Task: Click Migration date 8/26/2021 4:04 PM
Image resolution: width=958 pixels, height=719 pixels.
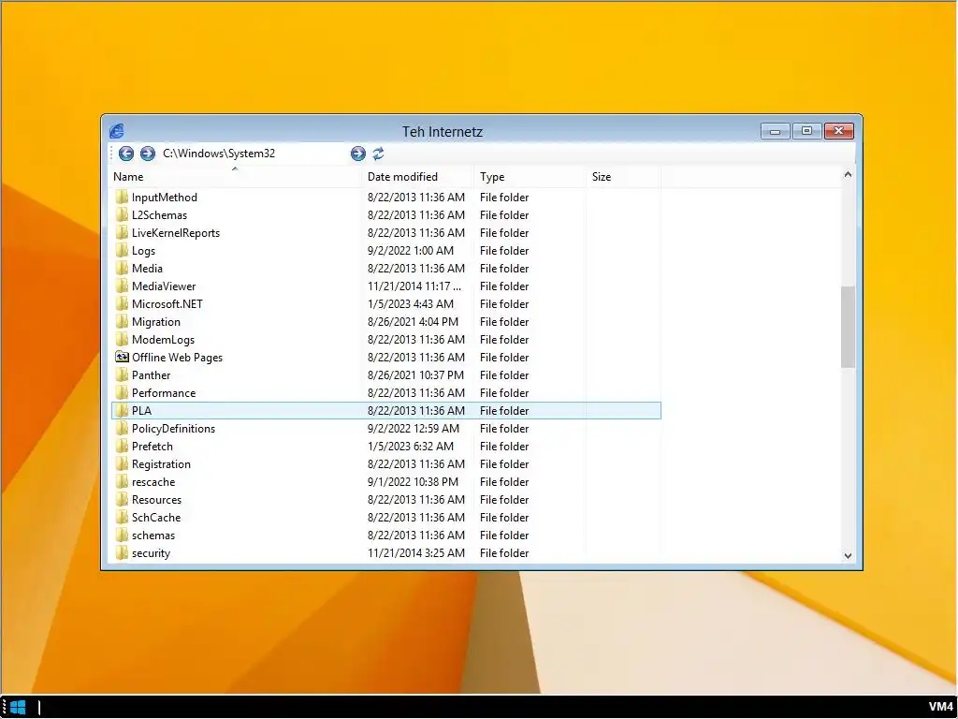Action: pos(413,322)
